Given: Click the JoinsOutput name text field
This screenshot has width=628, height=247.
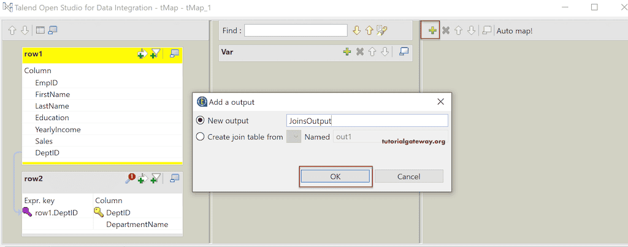Looking at the screenshot, I should point(367,121).
